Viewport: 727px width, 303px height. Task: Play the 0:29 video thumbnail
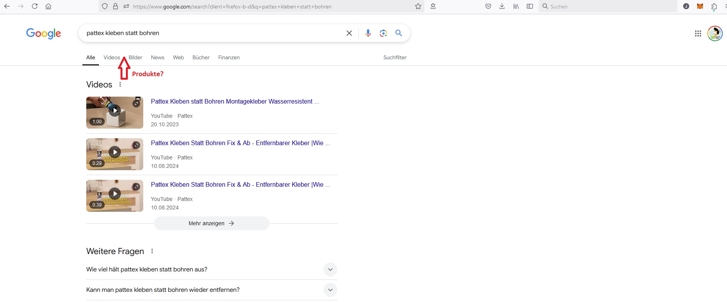click(115, 154)
